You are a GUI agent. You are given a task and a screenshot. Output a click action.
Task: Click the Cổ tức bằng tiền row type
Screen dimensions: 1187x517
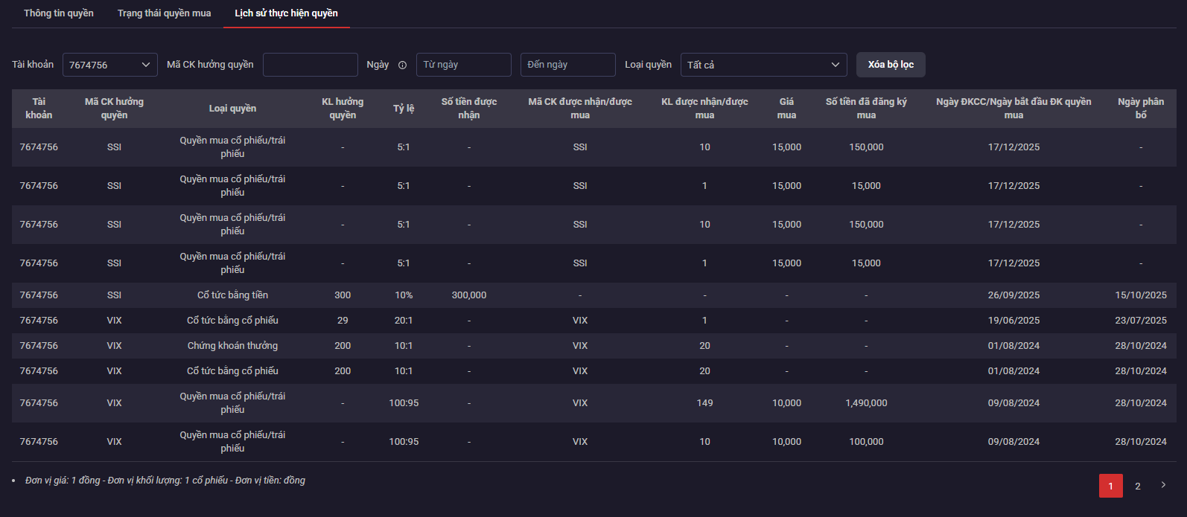point(232,295)
